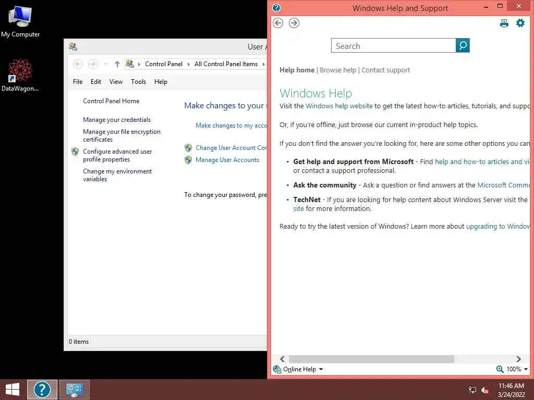This screenshot has height=400, width=534.
Task: Open the upgrading to Windows link
Action: coord(498,227)
